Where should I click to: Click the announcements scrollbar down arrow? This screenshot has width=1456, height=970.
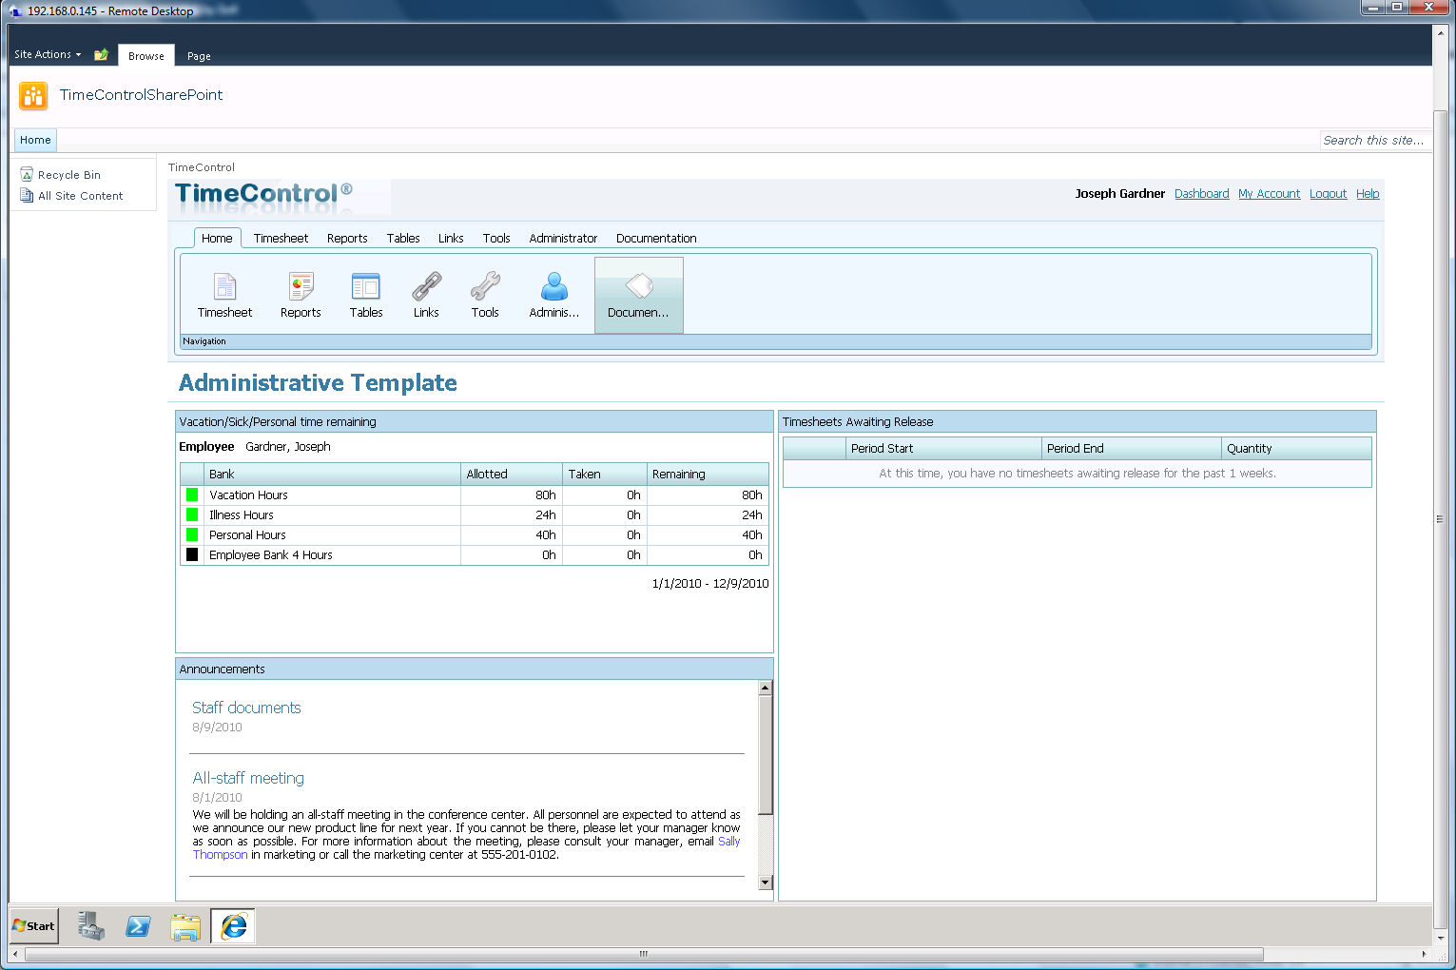[x=765, y=883]
